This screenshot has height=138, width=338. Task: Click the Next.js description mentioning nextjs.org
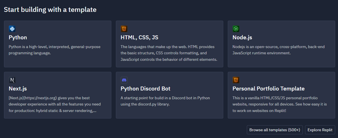55,104
